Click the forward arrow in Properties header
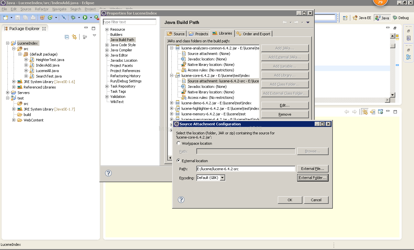414x250 pixels. [296, 22]
